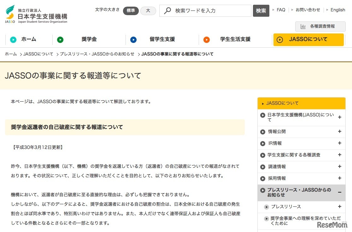Viewport: 352px width, 232px height.
Task: Click the play icon on JASSOについて button
Action: 280,40
